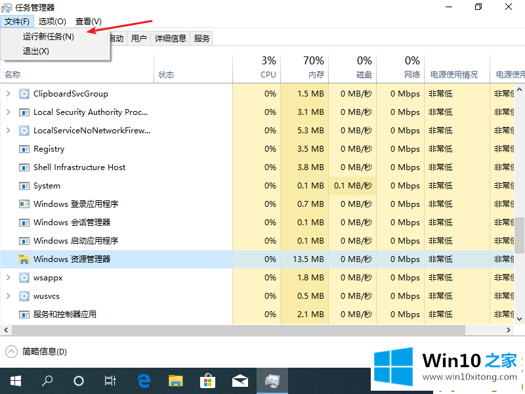This screenshot has width=525, height=394.
Task: Sort by CPU column header
Action: click(257, 69)
